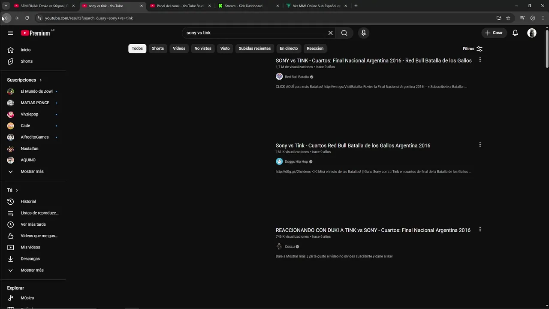Open options menu for SONY vs TINK Red Bull video

point(480,60)
